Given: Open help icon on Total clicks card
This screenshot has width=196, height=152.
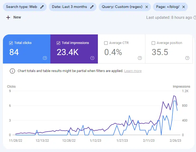Looking at the screenshot, I should 45,58.
